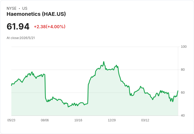Click the chart's highest peak near 87

pos(104,62)
